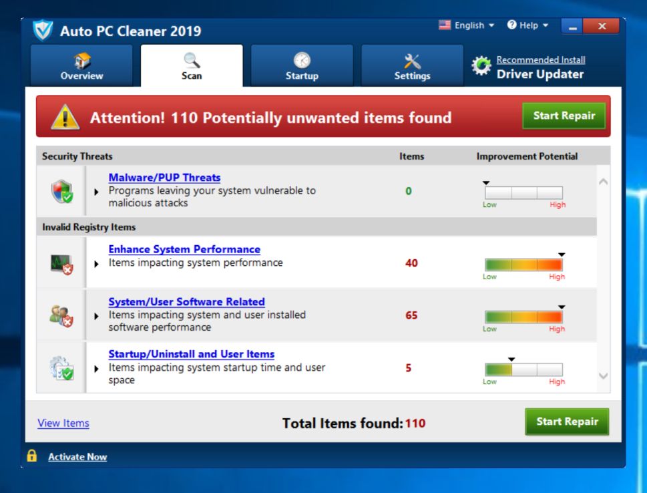Click the Overview tab house icon
The width and height of the screenshot is (647, 493).
tap(81, 61)
